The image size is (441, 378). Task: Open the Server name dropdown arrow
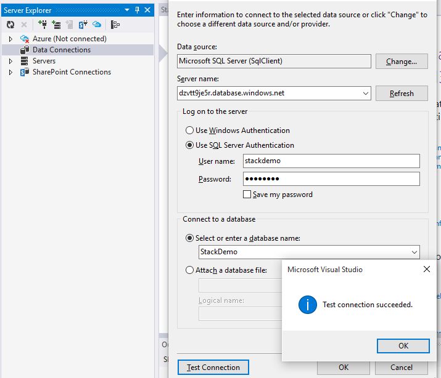pyautogui.click(x=365, y=94)
